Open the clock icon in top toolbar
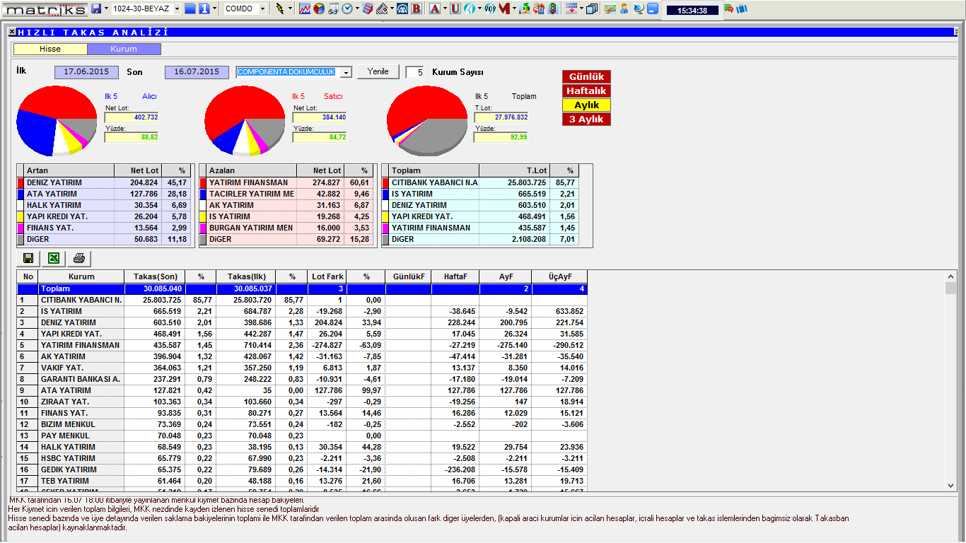 [347, 9]
